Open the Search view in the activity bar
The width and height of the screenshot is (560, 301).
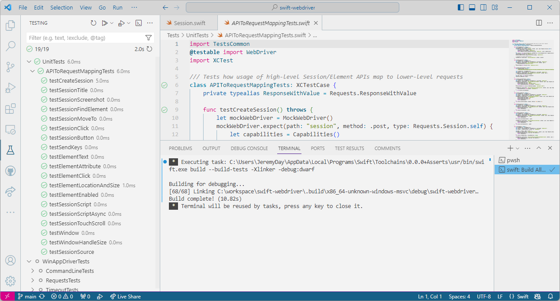[10, 46]
